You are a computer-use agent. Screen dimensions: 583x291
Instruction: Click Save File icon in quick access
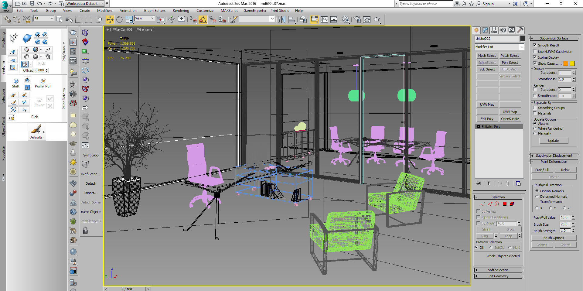pyautogui.click(x=32, y=4)
